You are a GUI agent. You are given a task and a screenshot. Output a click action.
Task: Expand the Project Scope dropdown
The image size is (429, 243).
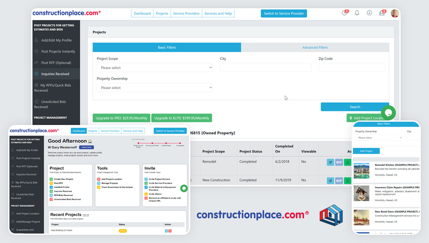coord(155,67)
